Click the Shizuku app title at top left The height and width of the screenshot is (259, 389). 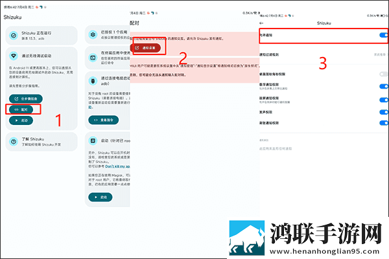pyautogui.click(x=12, y=17)
